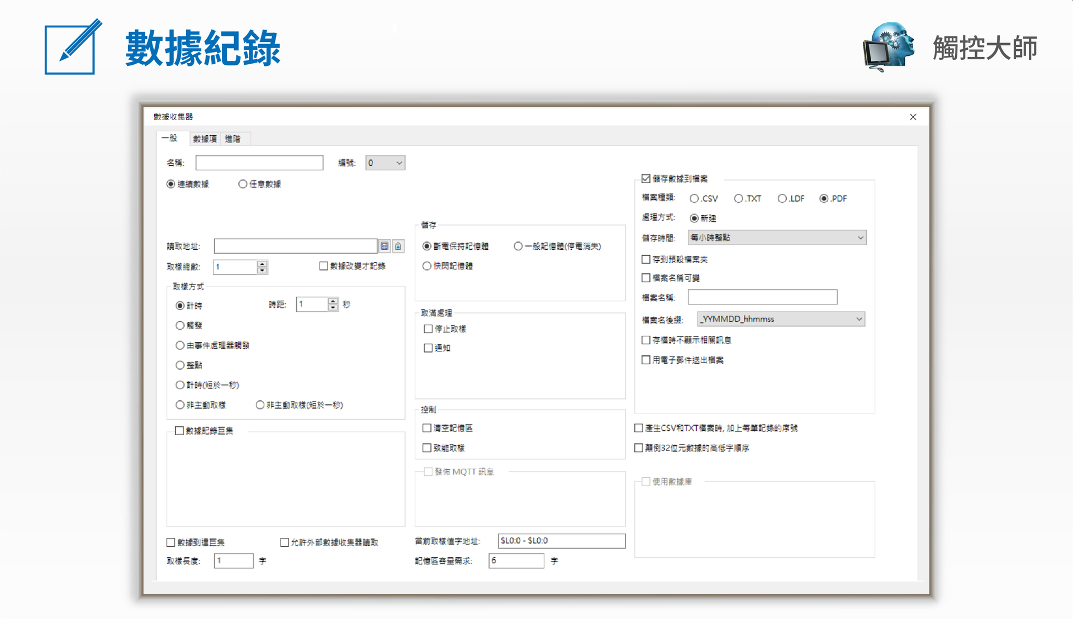Choose 任意數據 radio option

(x=243, y=184)
